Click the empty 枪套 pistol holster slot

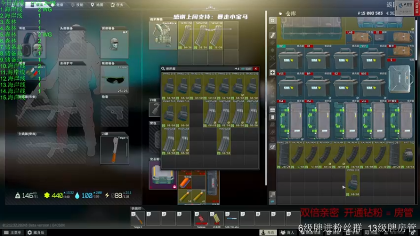[114, 112]
